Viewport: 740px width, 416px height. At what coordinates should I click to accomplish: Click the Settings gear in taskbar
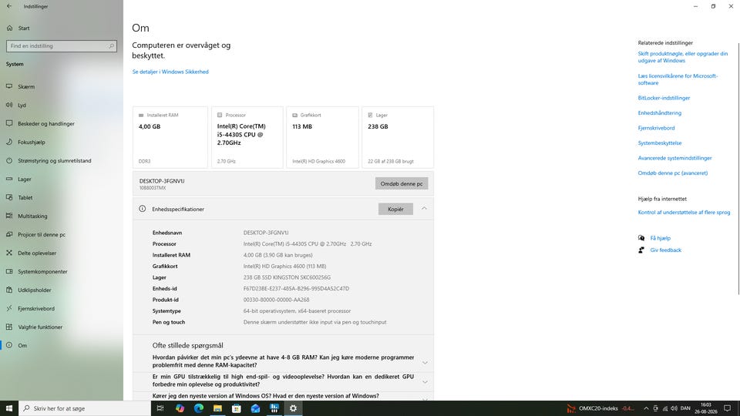[x=293, y=408]
